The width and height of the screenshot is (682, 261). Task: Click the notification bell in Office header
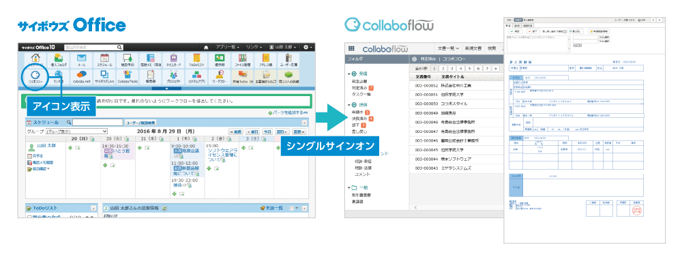click(206, 47)
